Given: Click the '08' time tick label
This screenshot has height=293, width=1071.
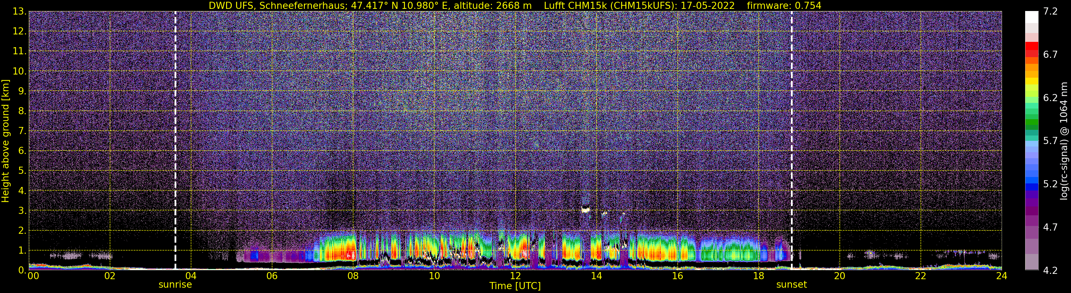Looking at the screenshot, I should [353, 276].
